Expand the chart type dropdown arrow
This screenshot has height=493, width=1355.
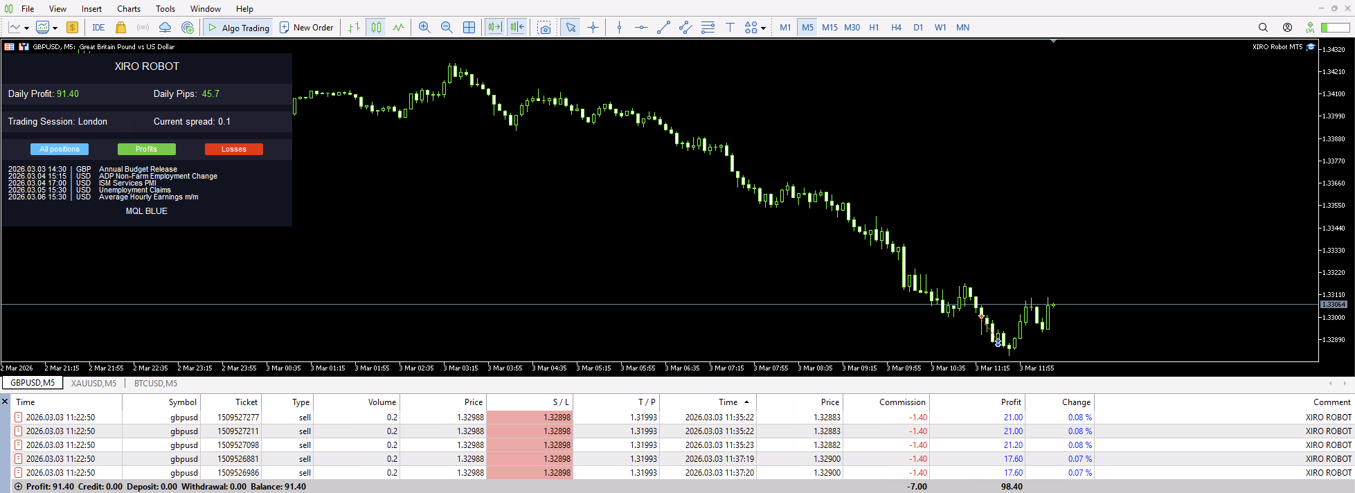[26, 28]
